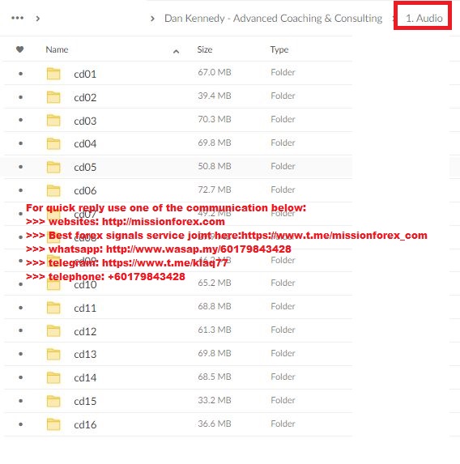
Task: Open the cd16 folder icon
Action: point(53,424)
